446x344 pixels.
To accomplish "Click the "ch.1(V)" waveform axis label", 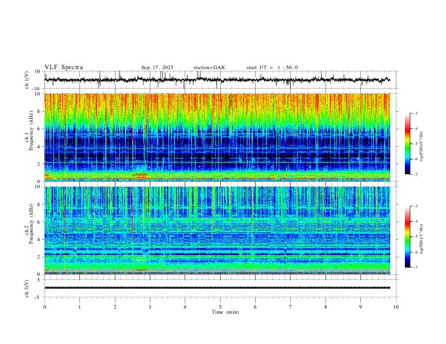I will (27, 80).
